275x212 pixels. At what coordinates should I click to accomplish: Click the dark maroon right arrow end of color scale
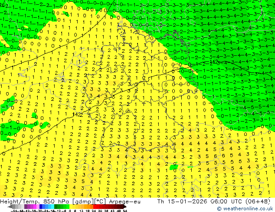pos(124,207)
